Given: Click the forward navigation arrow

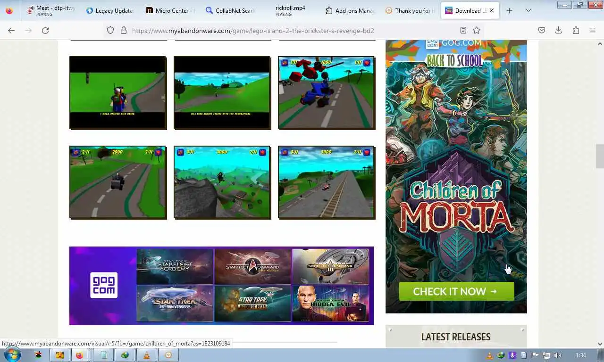Looking at the screenshot, I should pyautogui.click(x=28, y=30).
